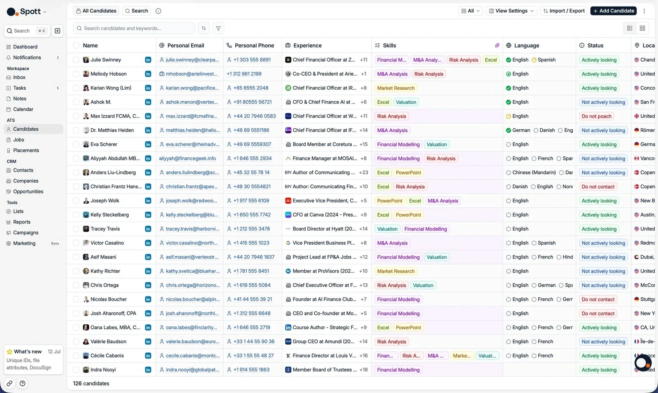This screenshot has width=658, height=393.
Task: Expand Anders Liu-Lindberg's +23 experiences
Action: click(364, 173)
